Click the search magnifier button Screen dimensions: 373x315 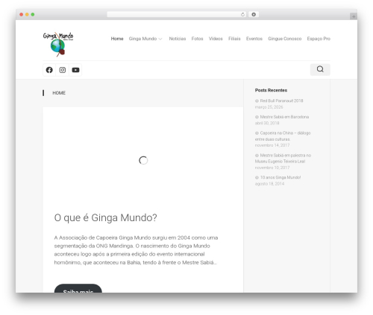pos(320,69)
